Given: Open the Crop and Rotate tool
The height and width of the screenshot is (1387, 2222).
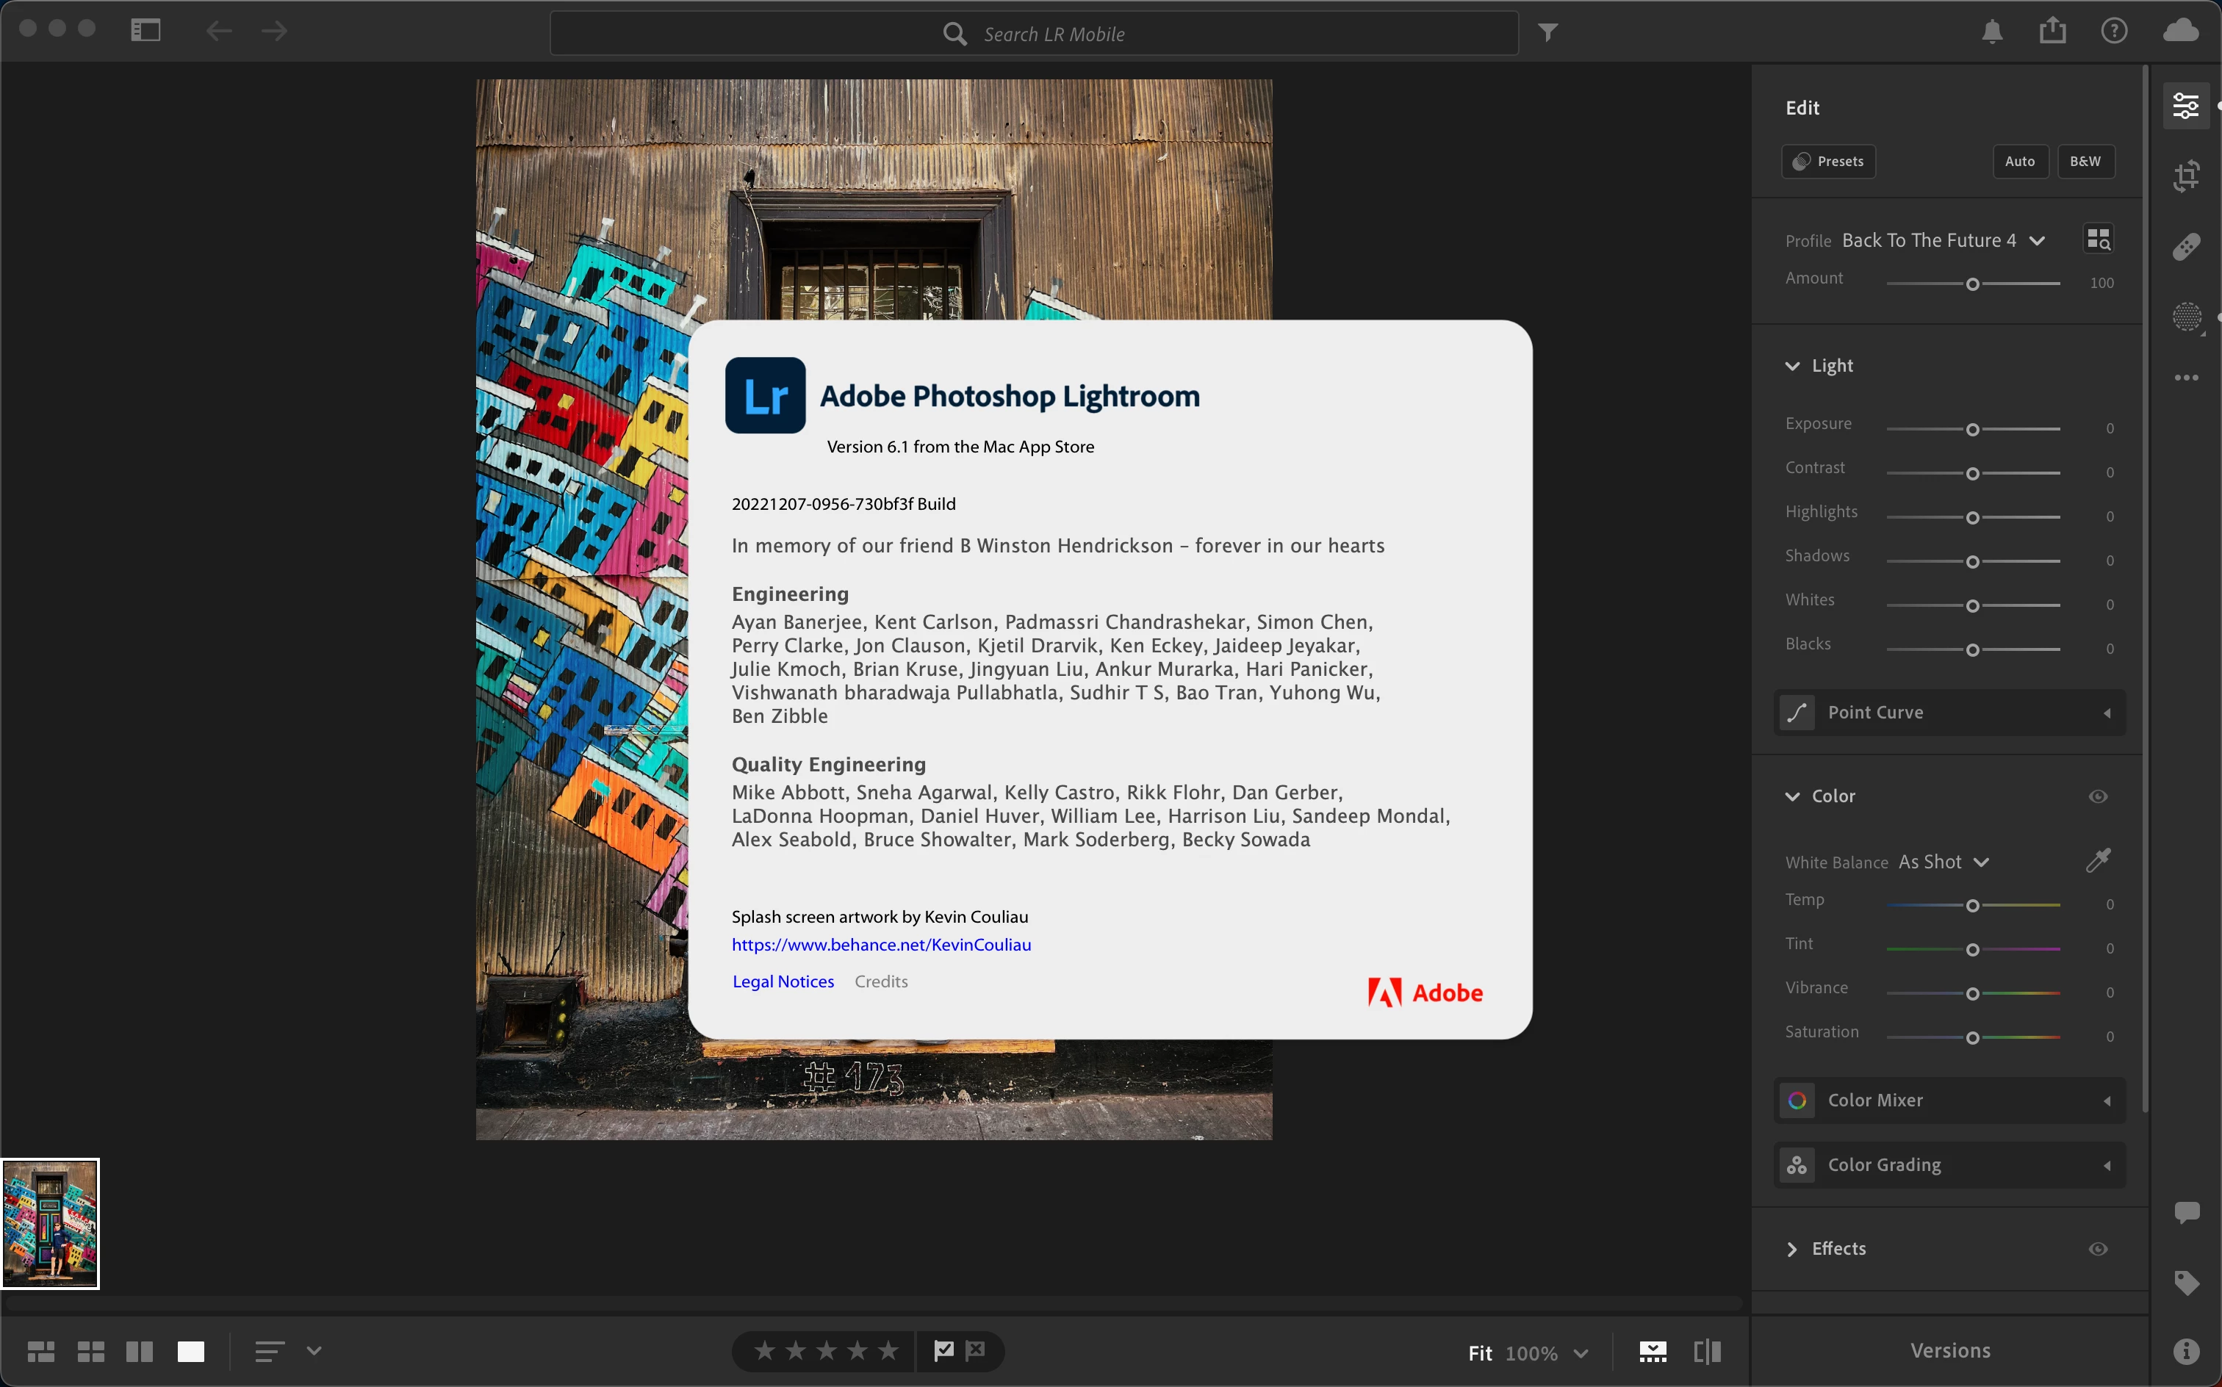Looking at the screenshot, I should click(2186, 175).
